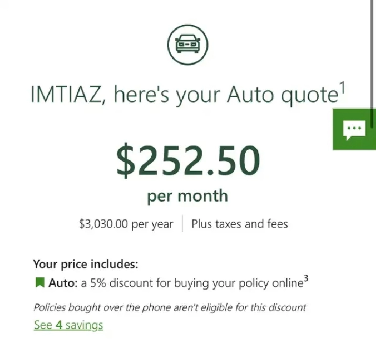Click the "buying your policy online" phrase

[245, 284]
